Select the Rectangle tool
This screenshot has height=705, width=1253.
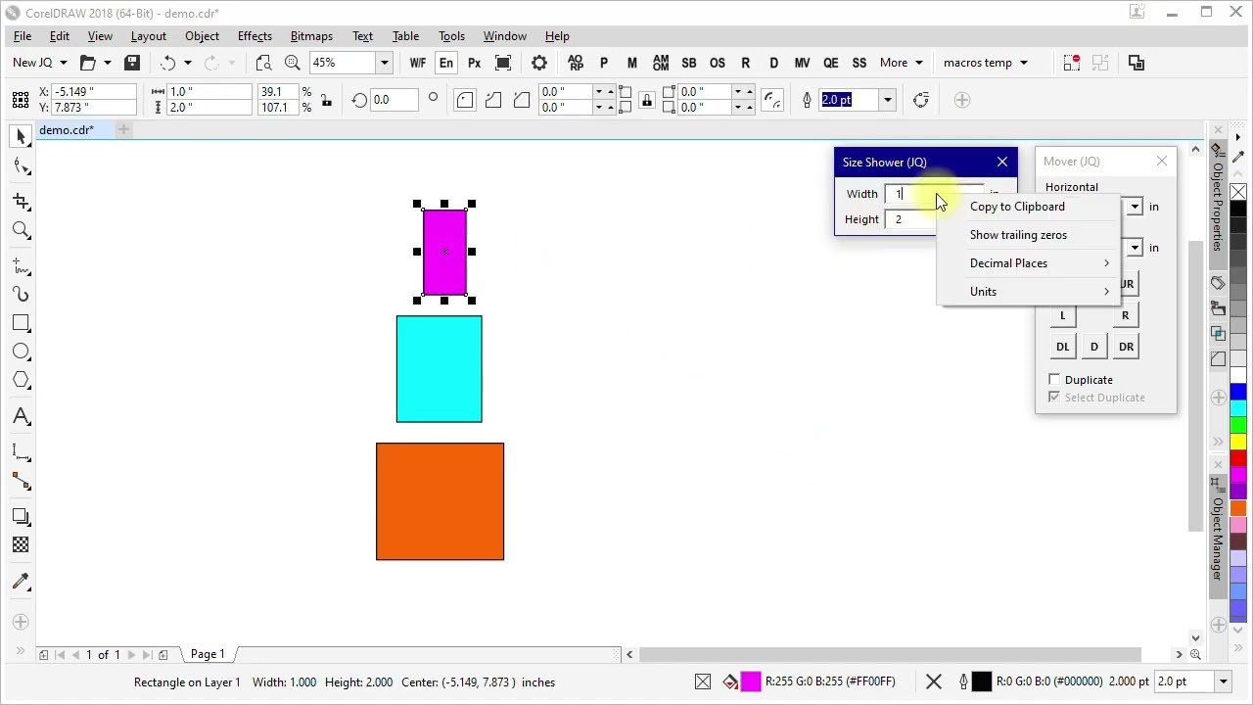(22, 323)
